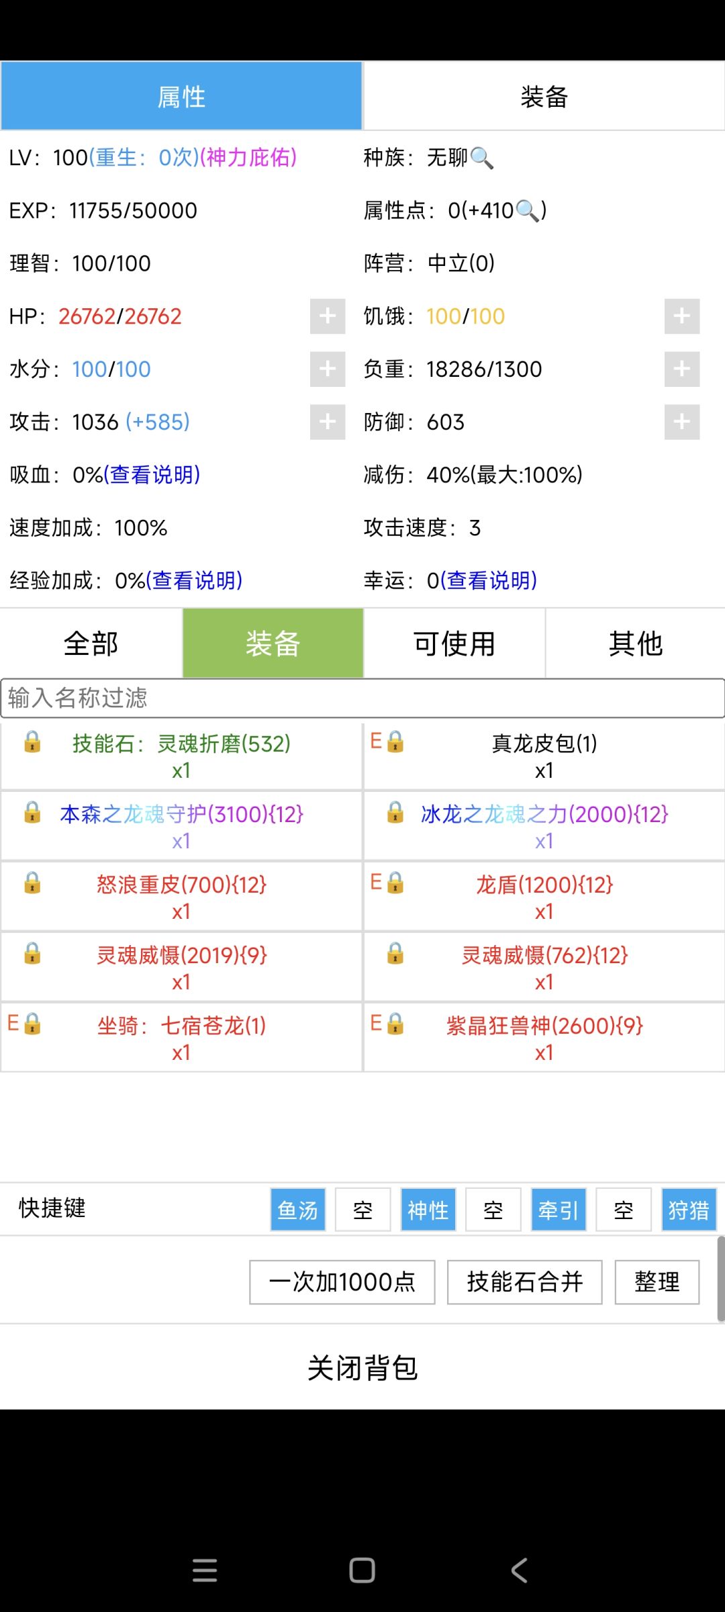Tap the 技能石合并 button
This screenshot has width=725, height=1612.
[525, 1282]
